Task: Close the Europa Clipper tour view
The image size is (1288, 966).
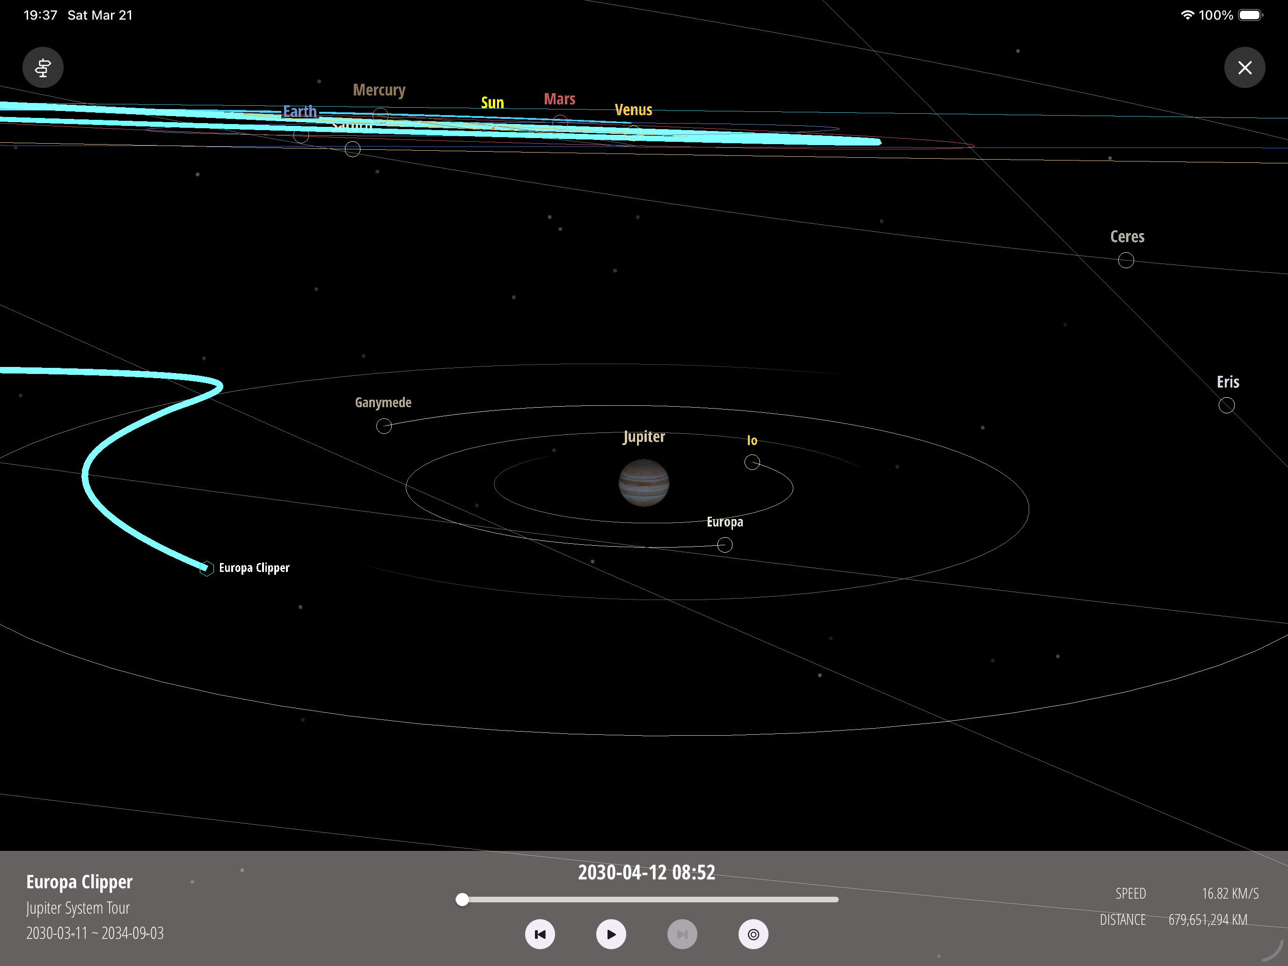Action: [x=1245, y=67]
